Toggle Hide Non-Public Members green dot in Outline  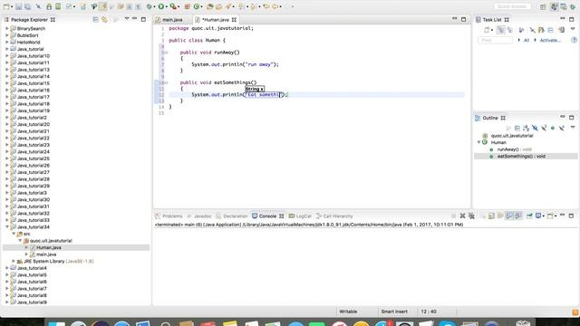pos(553,128)
